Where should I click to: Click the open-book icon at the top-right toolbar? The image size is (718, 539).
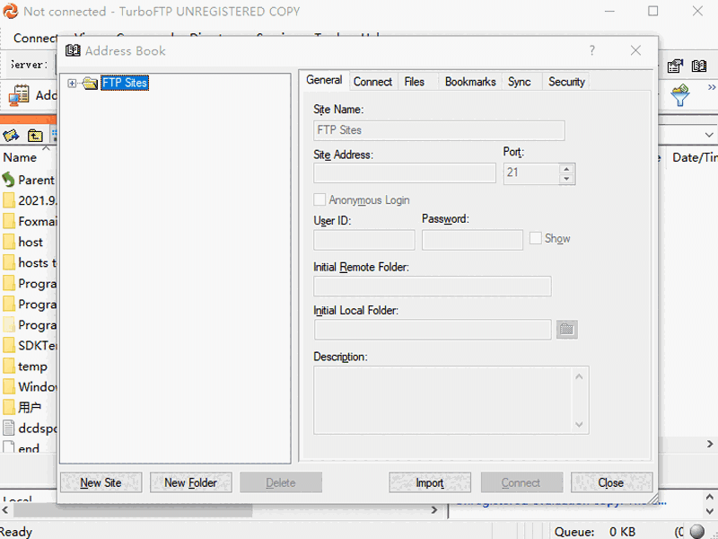click(x=699, y=66)
